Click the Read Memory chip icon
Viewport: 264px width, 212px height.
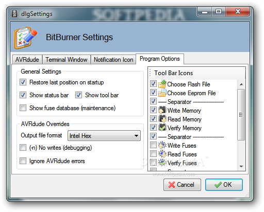(x=162, y=119)
